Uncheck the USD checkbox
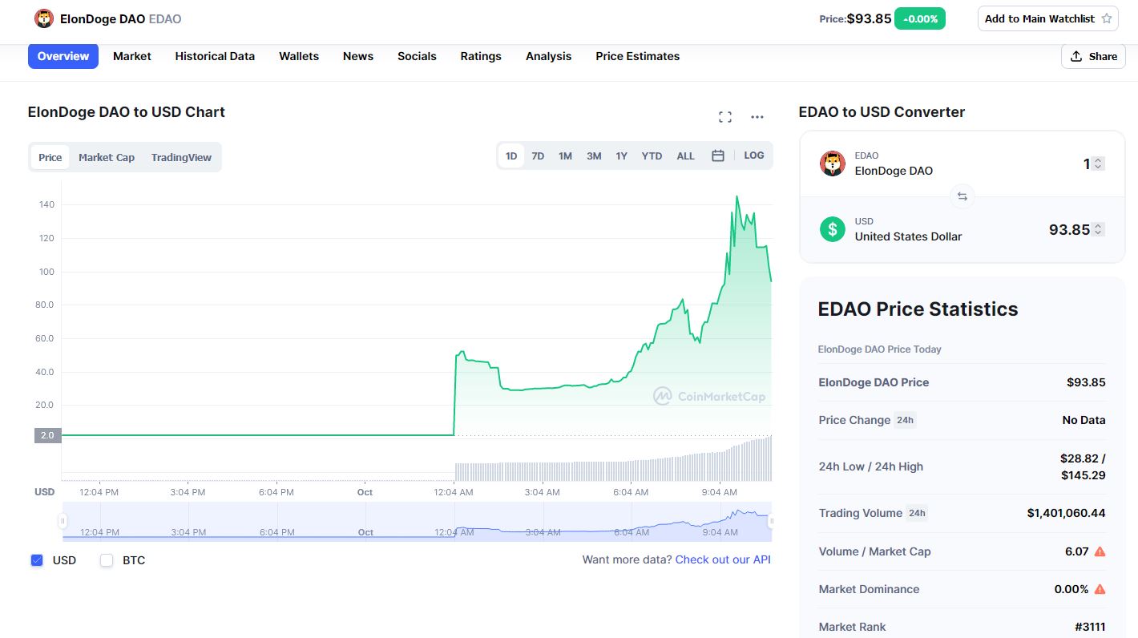Image resolution: width=1138 pixels, height=638 pixels. [x=37, y=560]
